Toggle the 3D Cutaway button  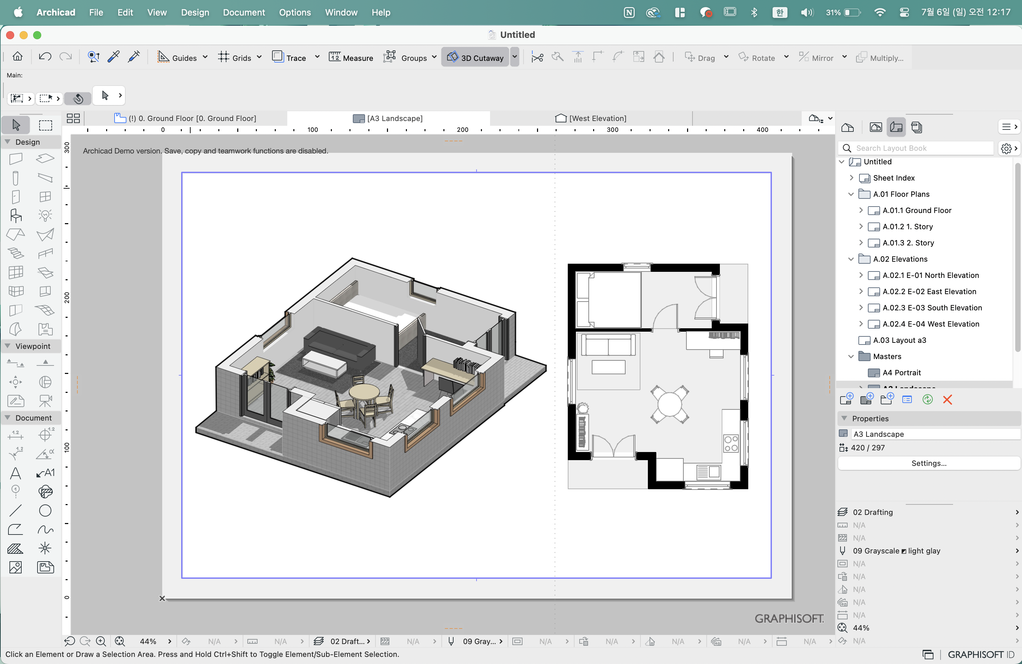(x=475, y=57)
